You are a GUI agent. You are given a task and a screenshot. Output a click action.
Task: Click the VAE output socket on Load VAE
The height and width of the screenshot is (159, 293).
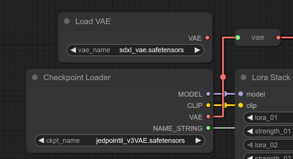pyautogui.click(x=207, y=38)
